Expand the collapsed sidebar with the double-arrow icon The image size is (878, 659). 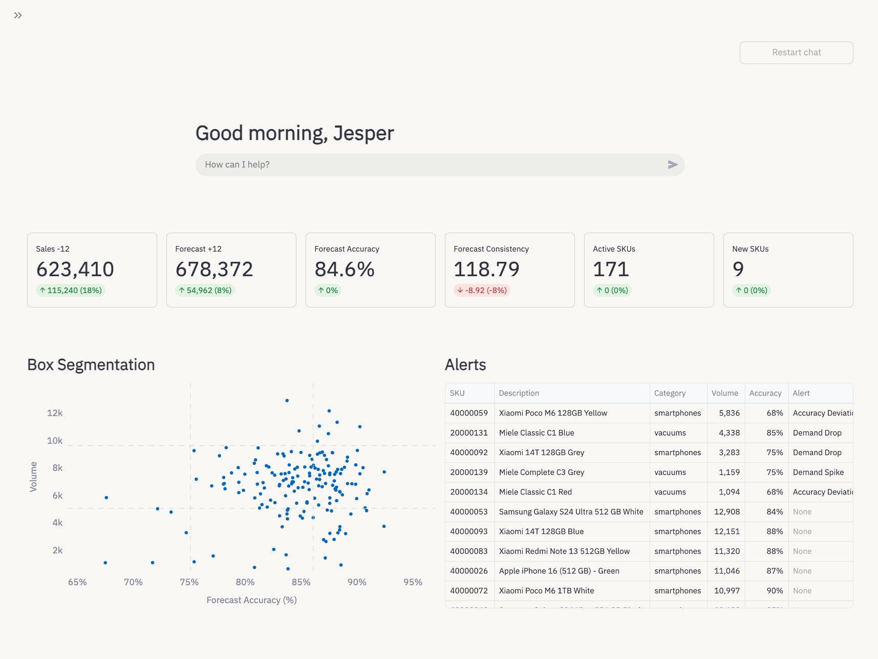tap(17, 15)
